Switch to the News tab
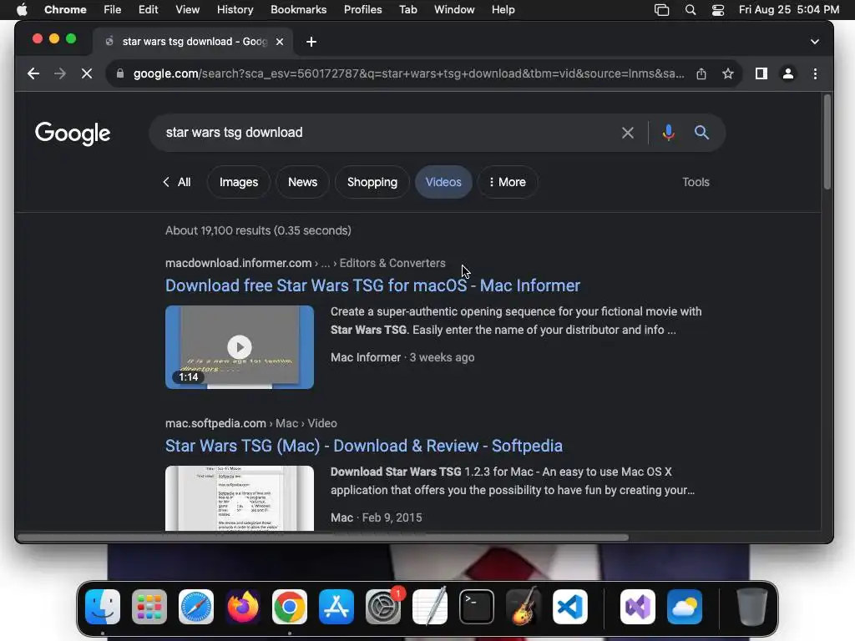Image resolution: width=855 pixels, height=641 pixels. [302, 182]
